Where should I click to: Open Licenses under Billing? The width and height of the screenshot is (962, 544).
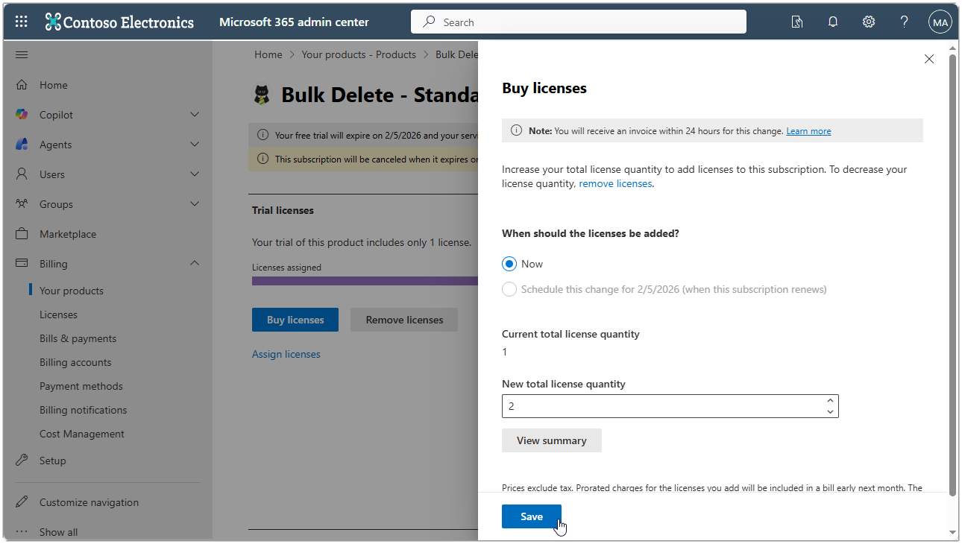tap(57, 314)
